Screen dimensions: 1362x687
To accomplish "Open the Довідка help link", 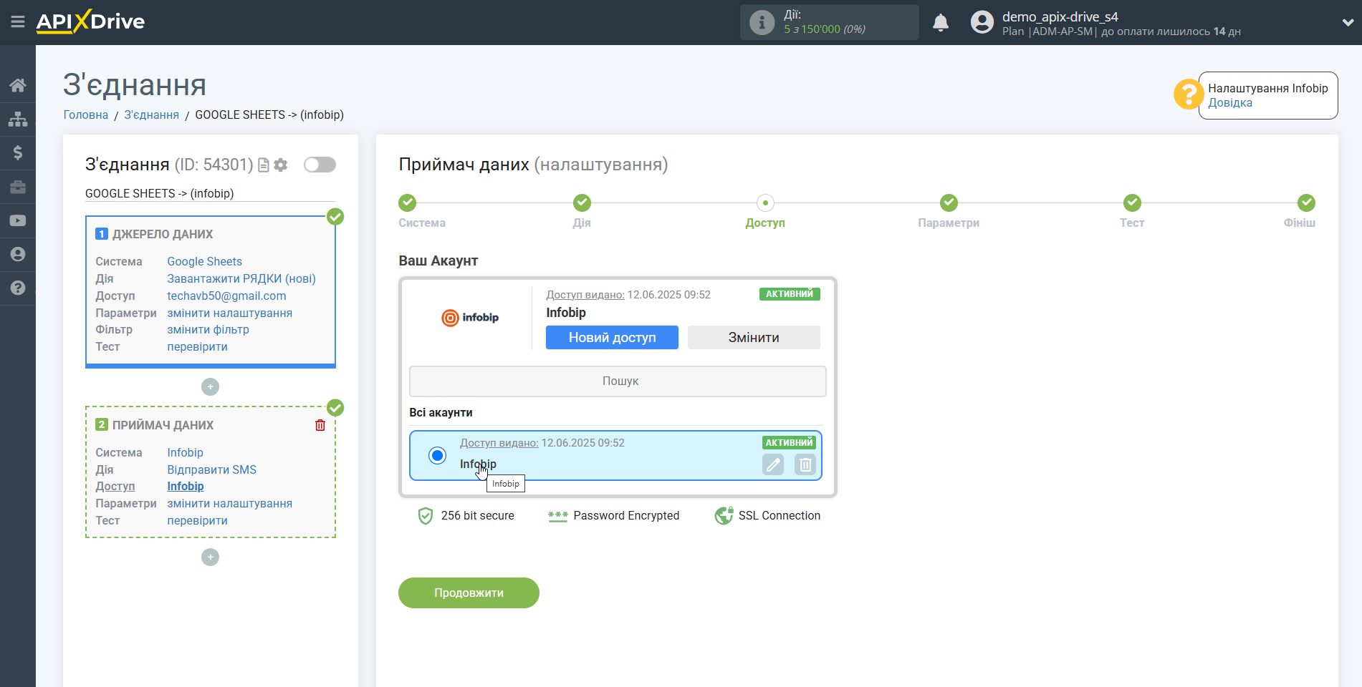I will (1230, 102).
